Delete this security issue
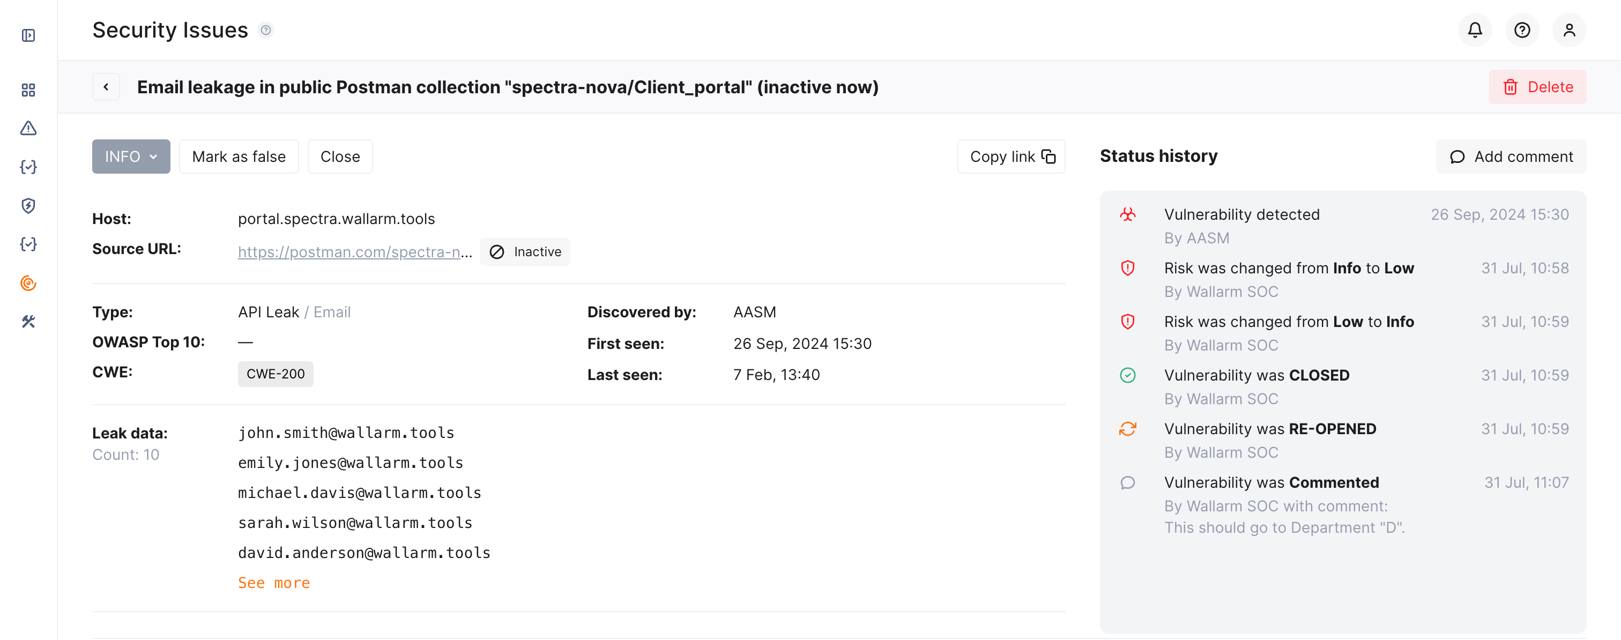 pyautogui.click(x=1537, y=87)
